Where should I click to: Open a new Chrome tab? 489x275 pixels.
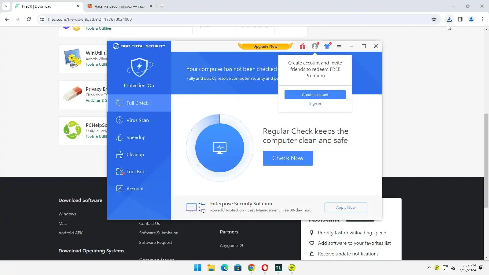coord(162,6)
